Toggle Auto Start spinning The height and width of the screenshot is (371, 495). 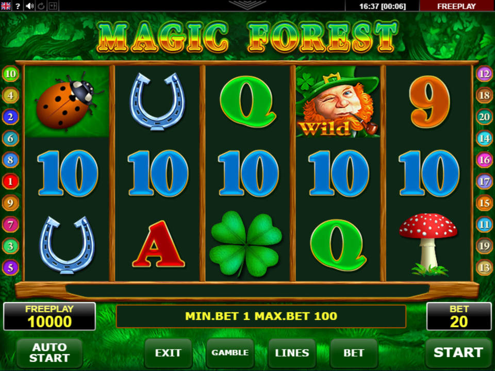click(49, 352)
